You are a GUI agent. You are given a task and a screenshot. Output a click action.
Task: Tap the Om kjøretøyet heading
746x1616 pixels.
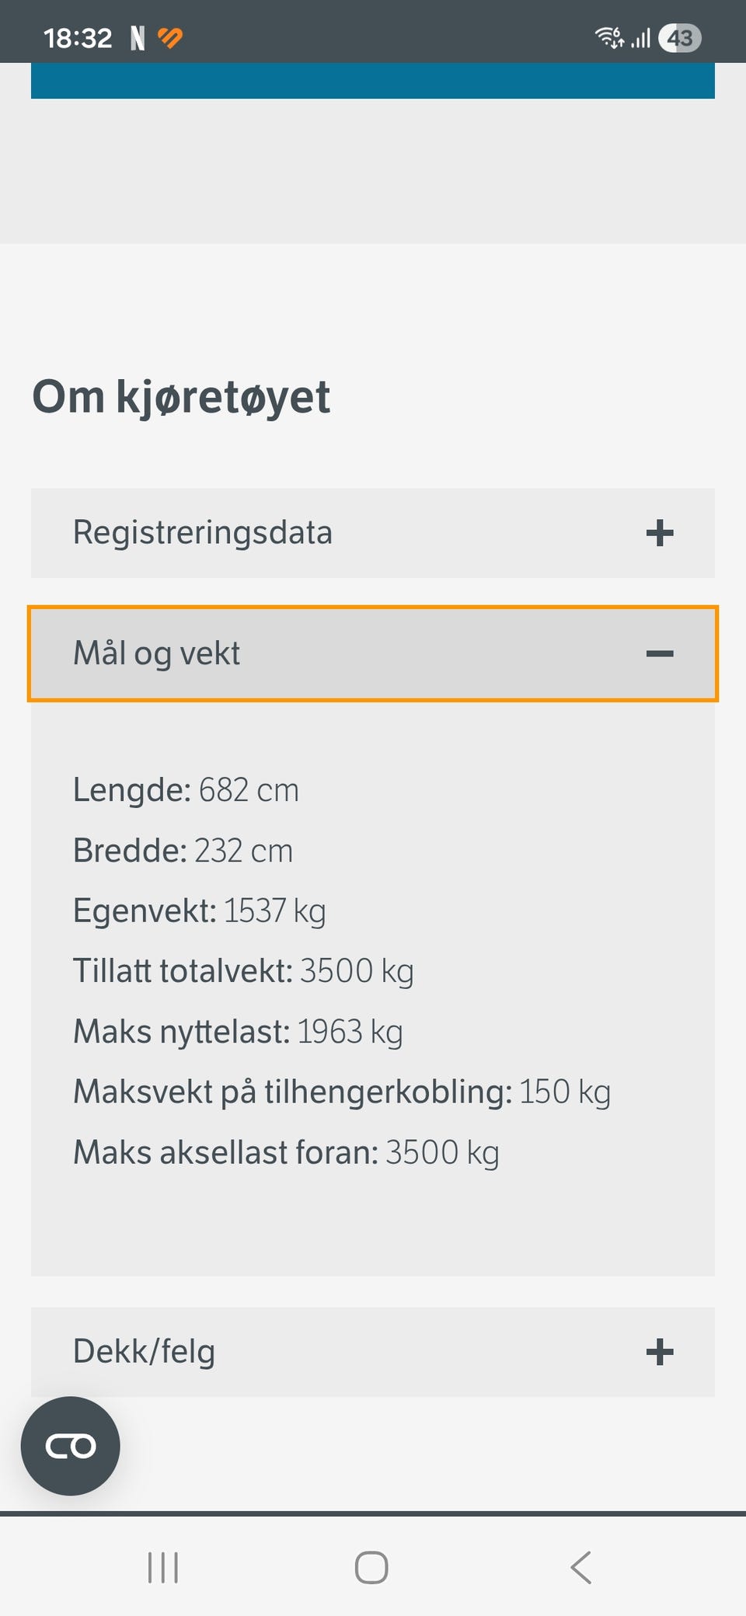click(x=181, y=397)
